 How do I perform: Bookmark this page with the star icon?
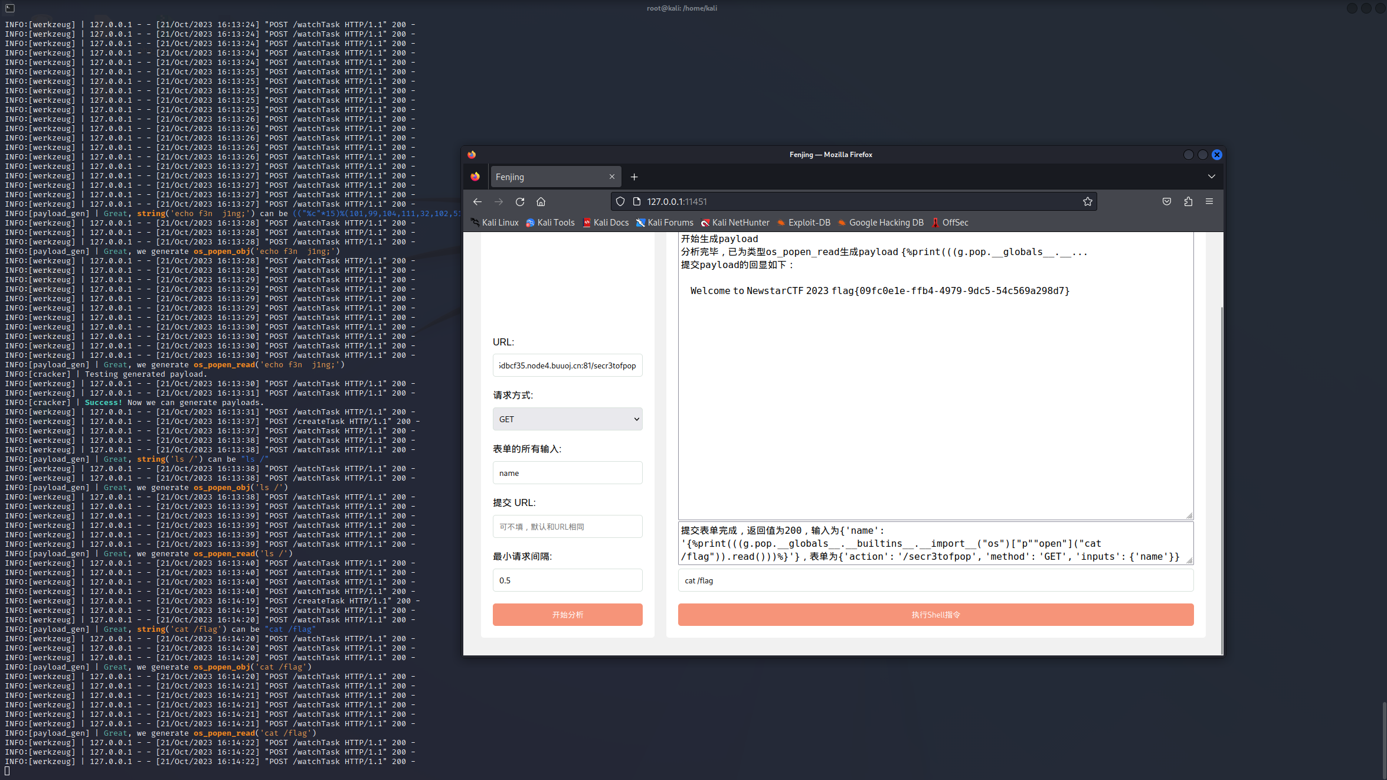(x=1087, y=202)
